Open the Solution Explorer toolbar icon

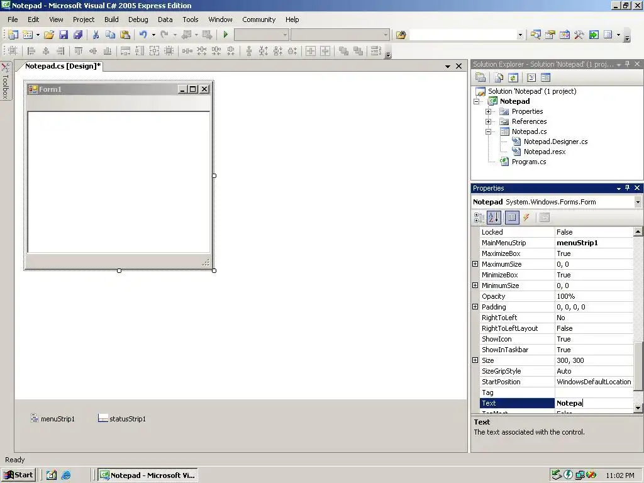tap(536, 35)
